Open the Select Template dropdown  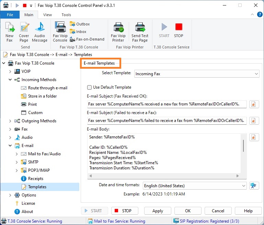tap(197, 74)
